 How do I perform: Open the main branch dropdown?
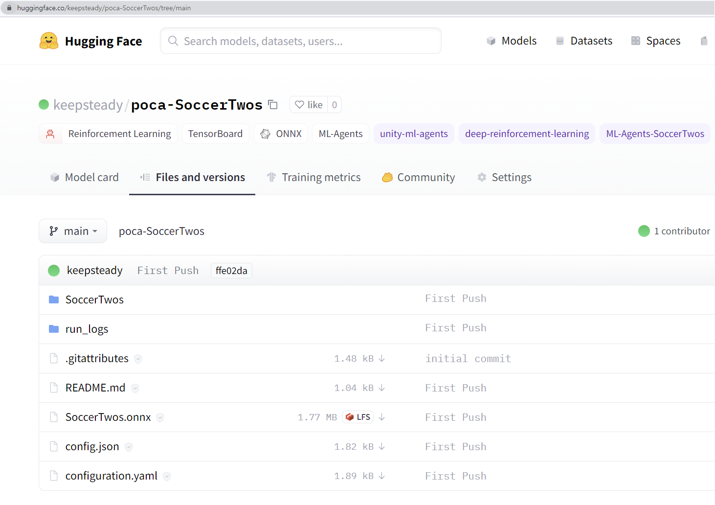point(73,231)
